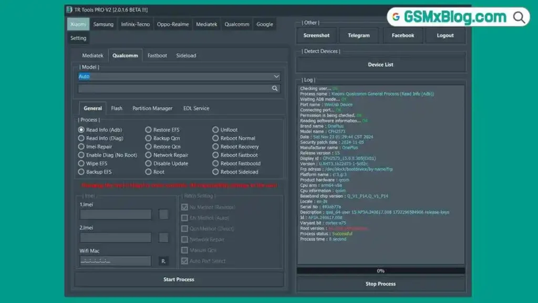Viewport: 538px width, 303px height.
Task: Open the Flash tab
Action: [117, 108]
